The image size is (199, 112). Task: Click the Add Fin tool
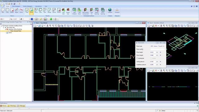[91, 11]
